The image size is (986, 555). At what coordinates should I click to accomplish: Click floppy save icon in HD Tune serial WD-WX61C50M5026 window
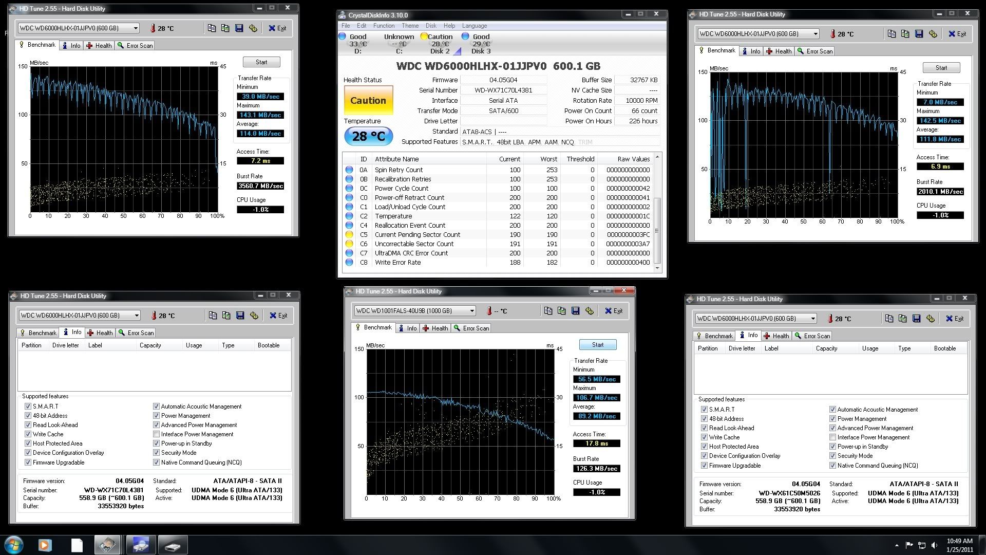click(x=916, y=319)
